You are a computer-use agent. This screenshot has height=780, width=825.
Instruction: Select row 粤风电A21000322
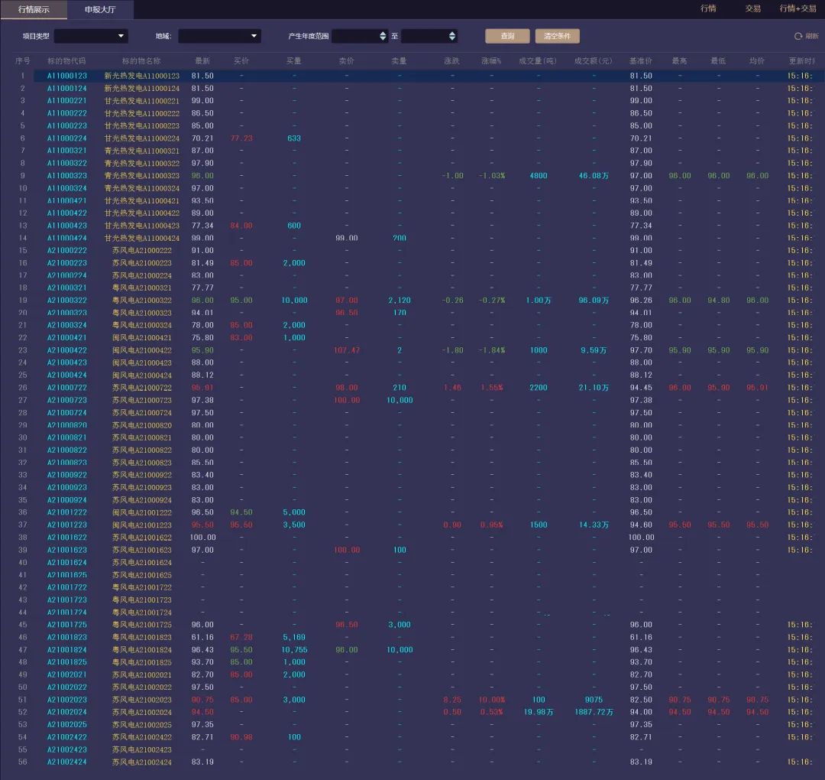point(141,301)
